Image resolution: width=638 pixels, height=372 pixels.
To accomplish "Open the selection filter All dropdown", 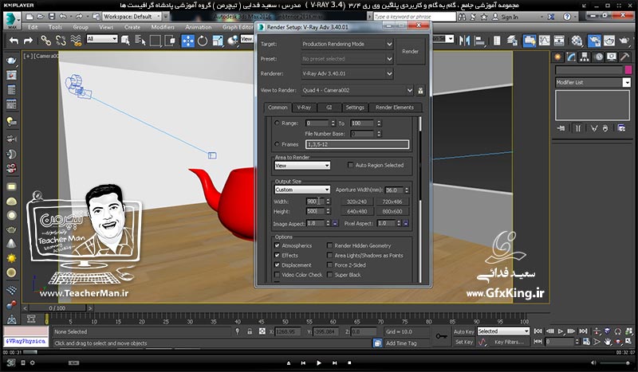I will pos(102,39).
